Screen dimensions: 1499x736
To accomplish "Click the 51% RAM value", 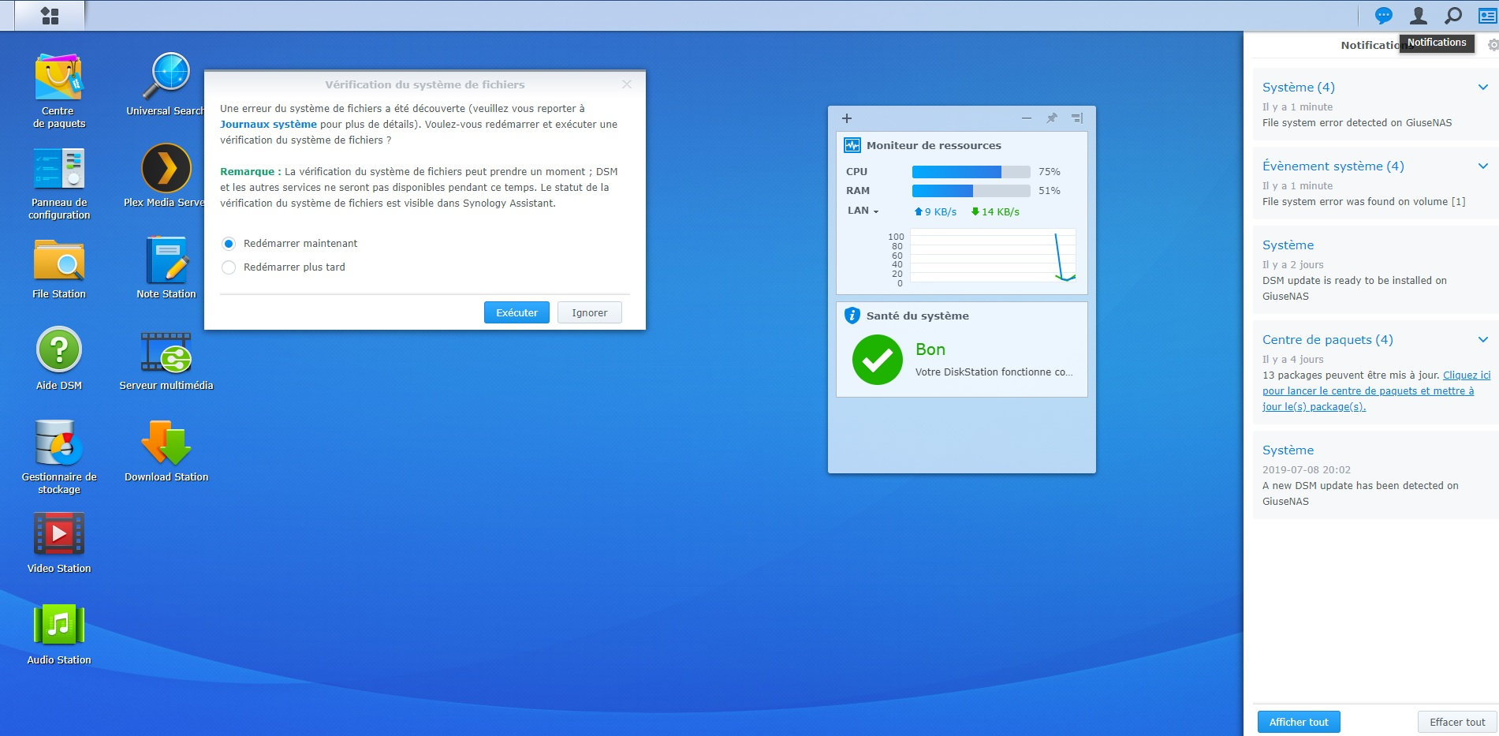I will click(1050, 191).
